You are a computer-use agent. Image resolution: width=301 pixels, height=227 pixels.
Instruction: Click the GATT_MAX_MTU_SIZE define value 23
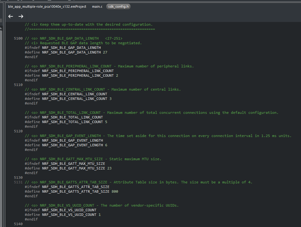click(x=109, y=168)
